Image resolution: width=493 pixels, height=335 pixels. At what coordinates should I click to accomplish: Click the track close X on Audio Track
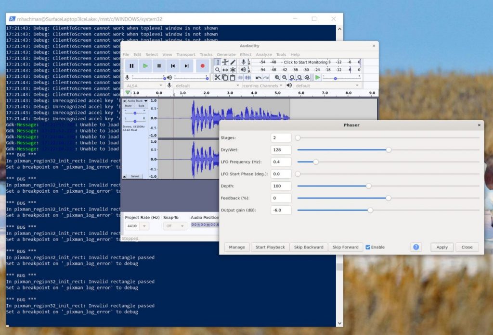point(125,101)
